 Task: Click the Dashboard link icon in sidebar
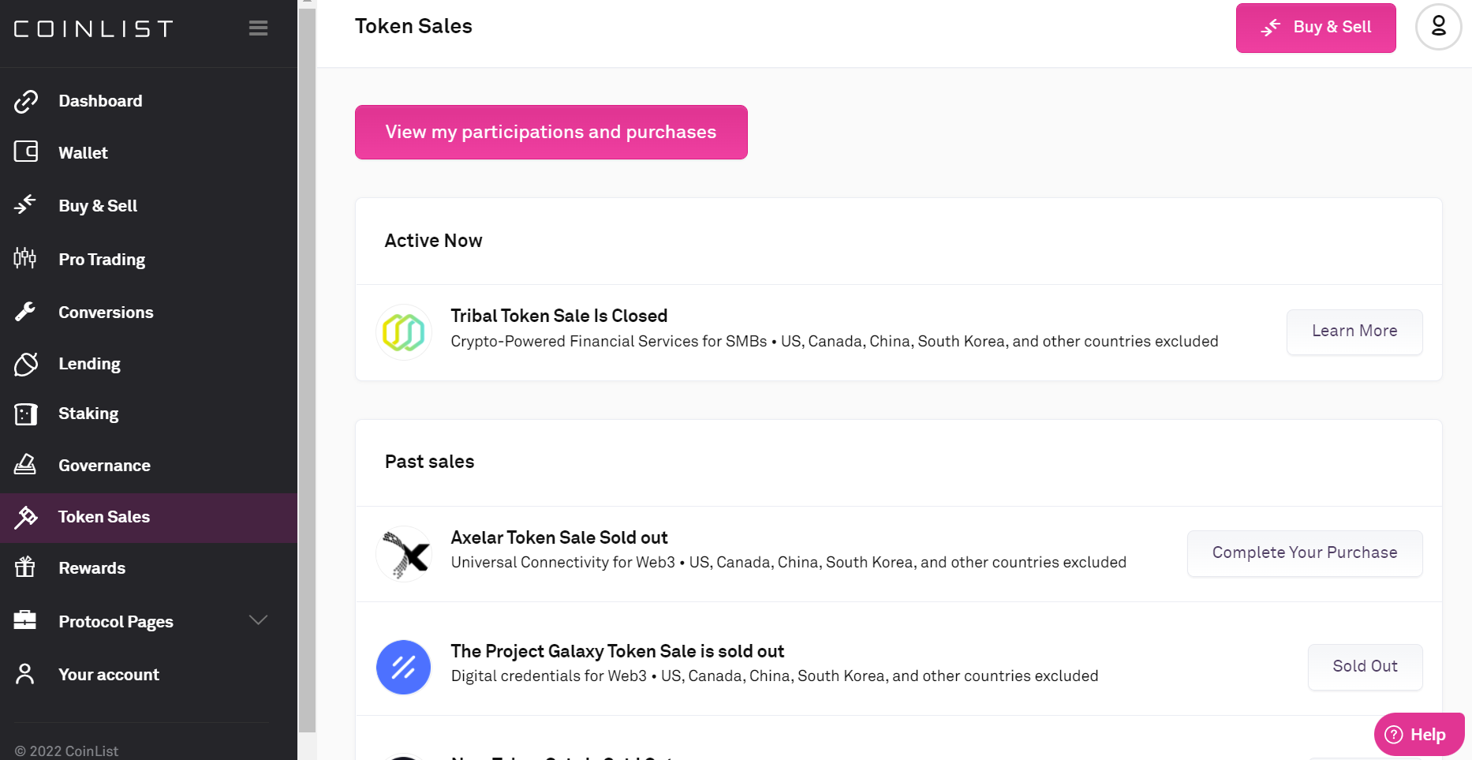tap(26, 101)
